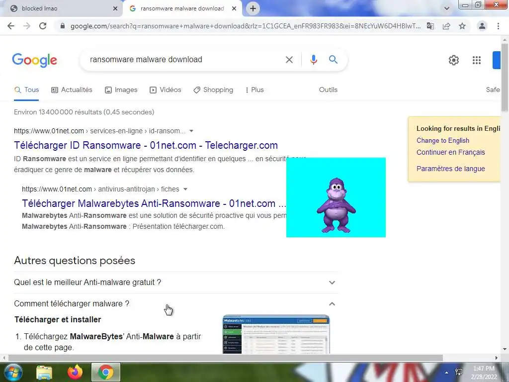The width and height of the screenshot is (509, 382).
Task: Open Google settings gear icon
Action: tap(454, 60)
